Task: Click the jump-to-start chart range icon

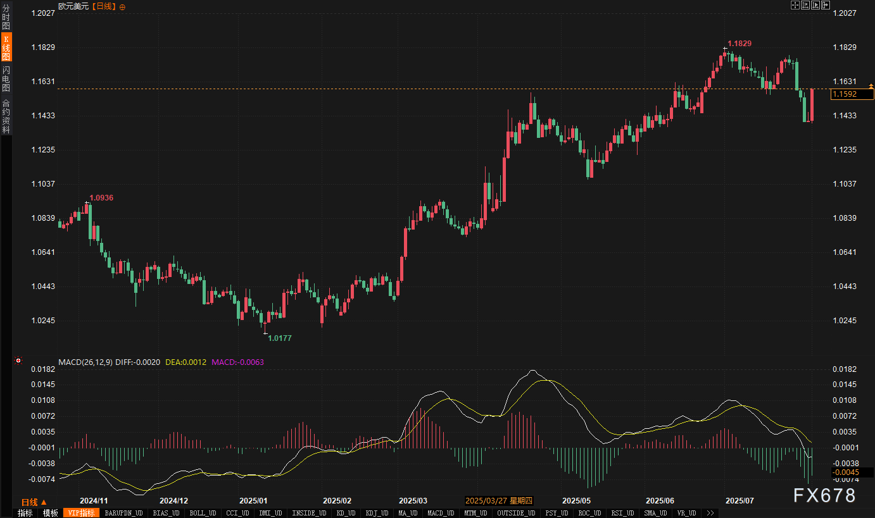Action: (x=805, y=5)
